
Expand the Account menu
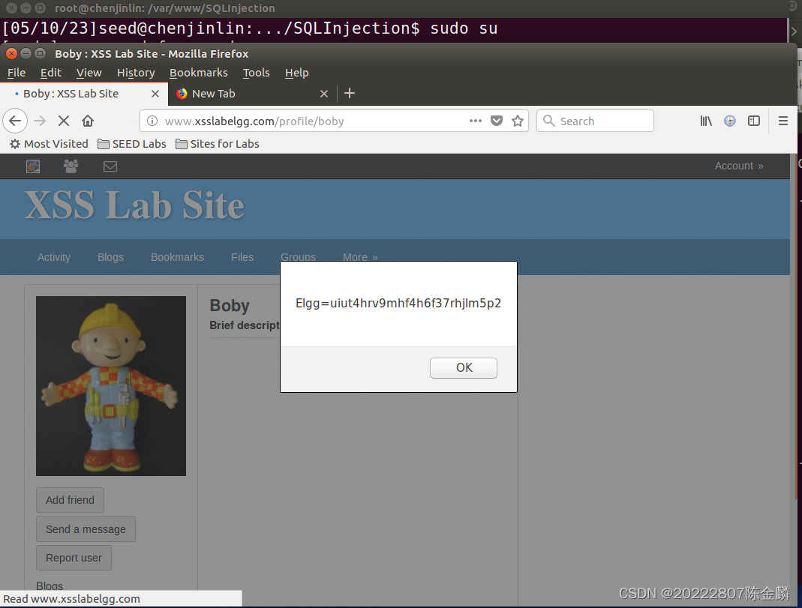click(x=739, y=166)
